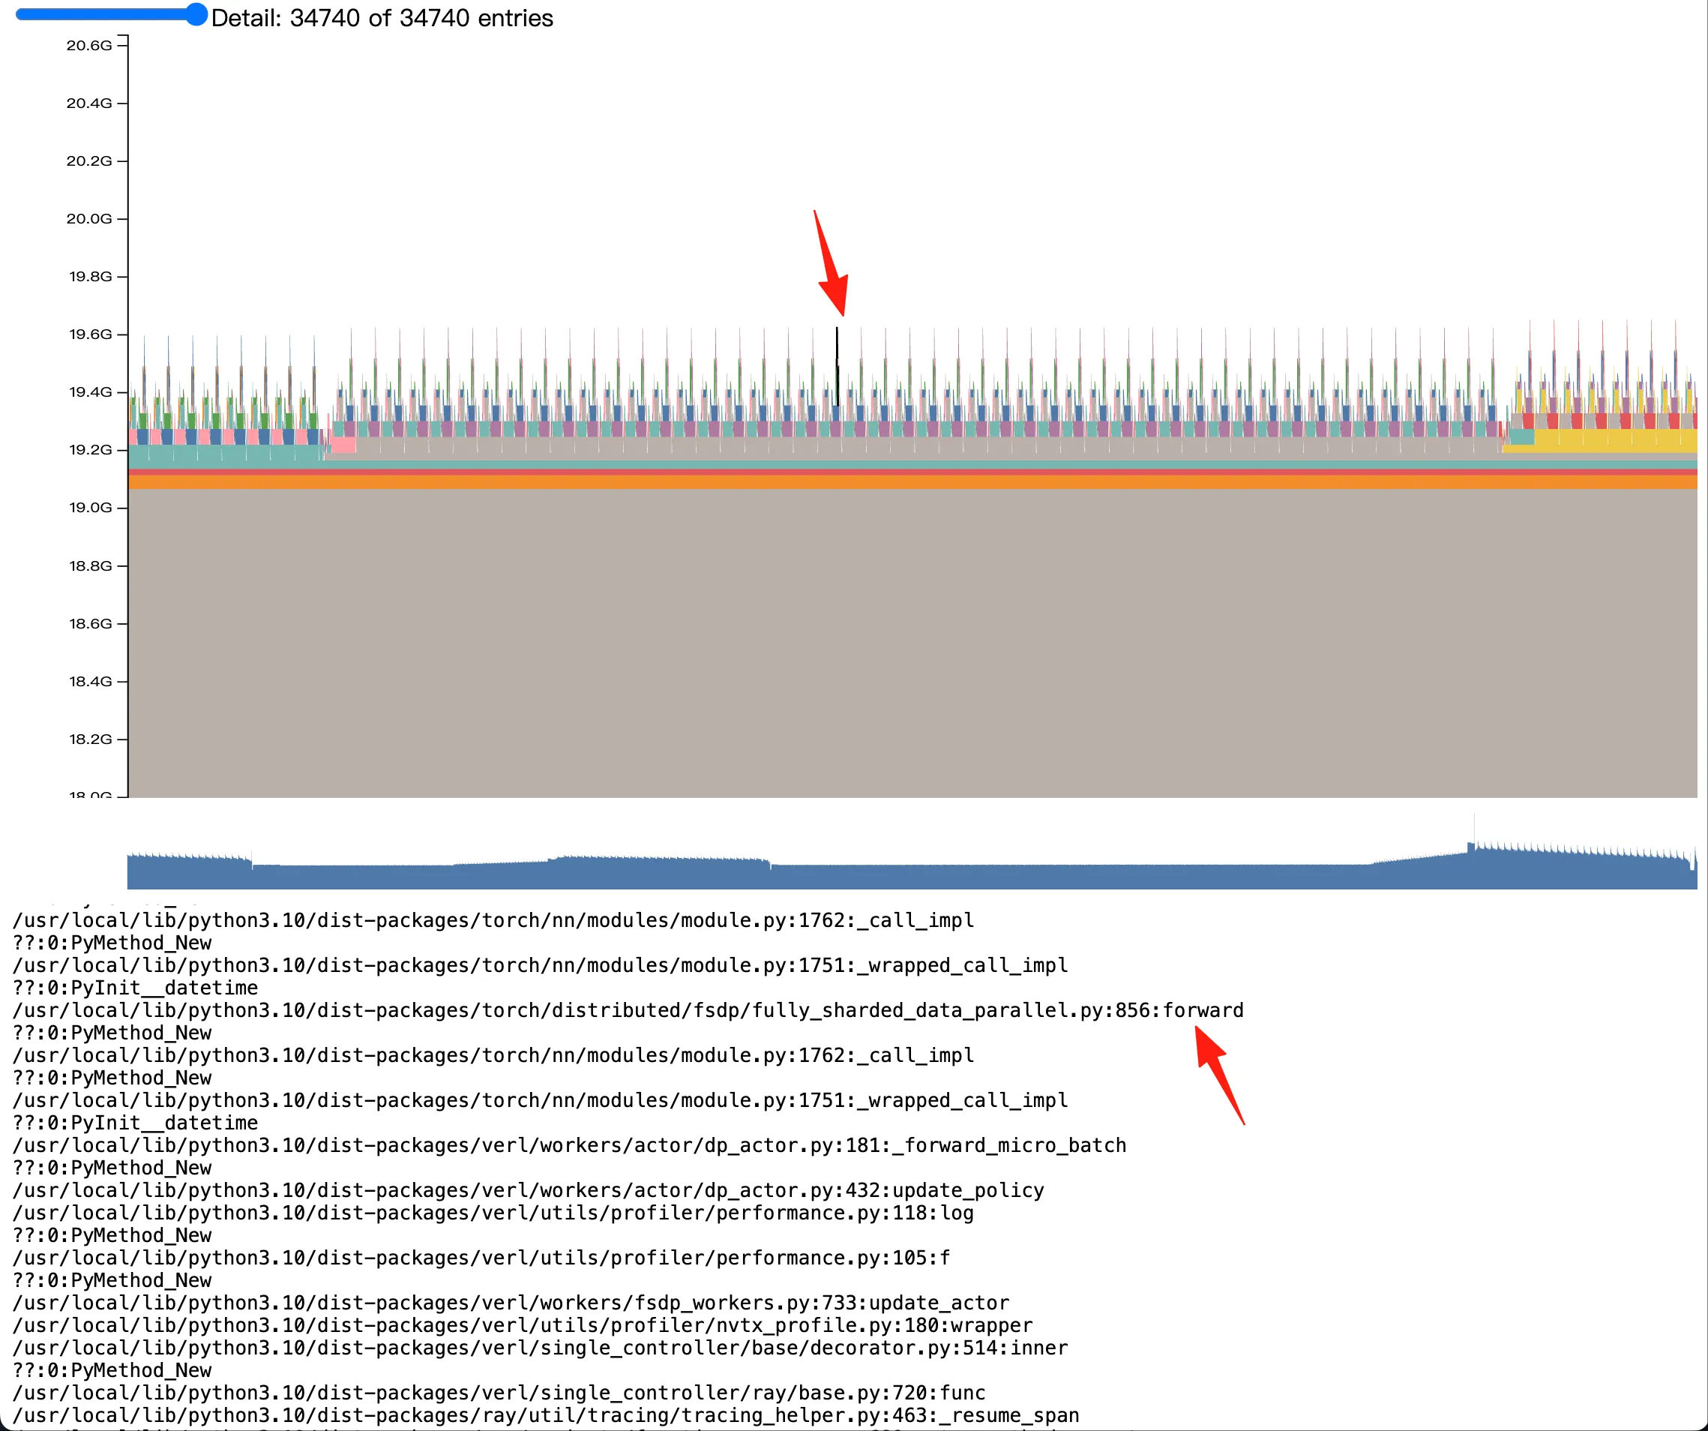1708x1431 pixels.
Task: Click the orange allocation band
Action: [912, 481]
